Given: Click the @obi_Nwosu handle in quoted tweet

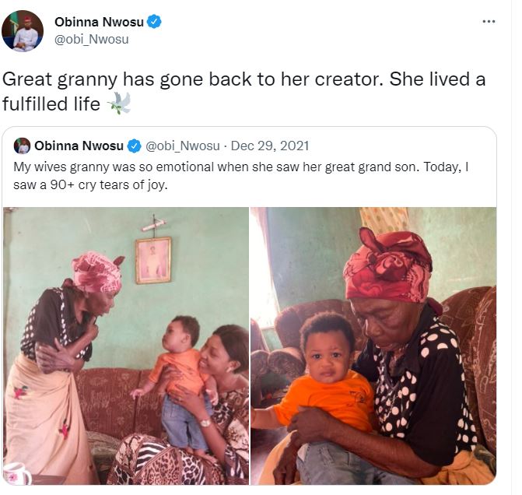Looking at the screenshot, I should [x=182, y=146].
